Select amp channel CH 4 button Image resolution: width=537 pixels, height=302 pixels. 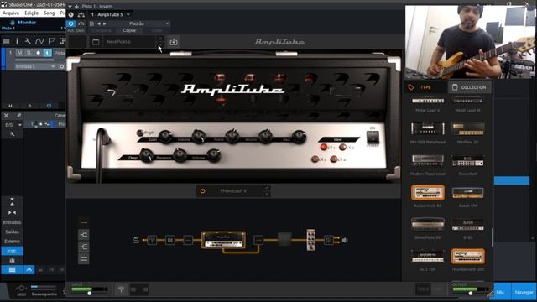click(x=334, y=159)
